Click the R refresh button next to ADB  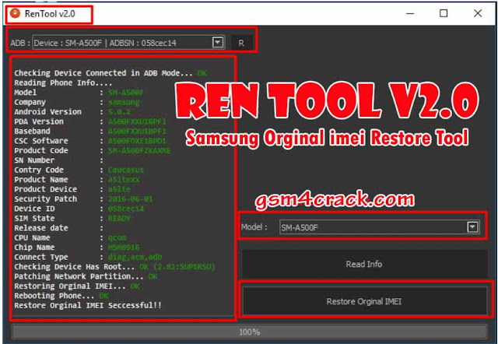pyautogui.click(x=241, y=43)
